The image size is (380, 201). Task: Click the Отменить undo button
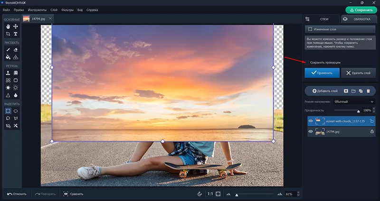(x=17, y=194)
